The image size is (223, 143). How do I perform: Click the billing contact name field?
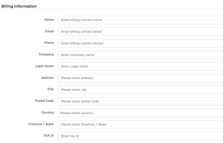[x=140, y=20]
